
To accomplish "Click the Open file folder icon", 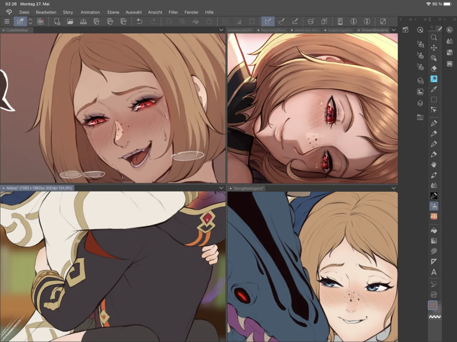I will click(x=70, y=21).
